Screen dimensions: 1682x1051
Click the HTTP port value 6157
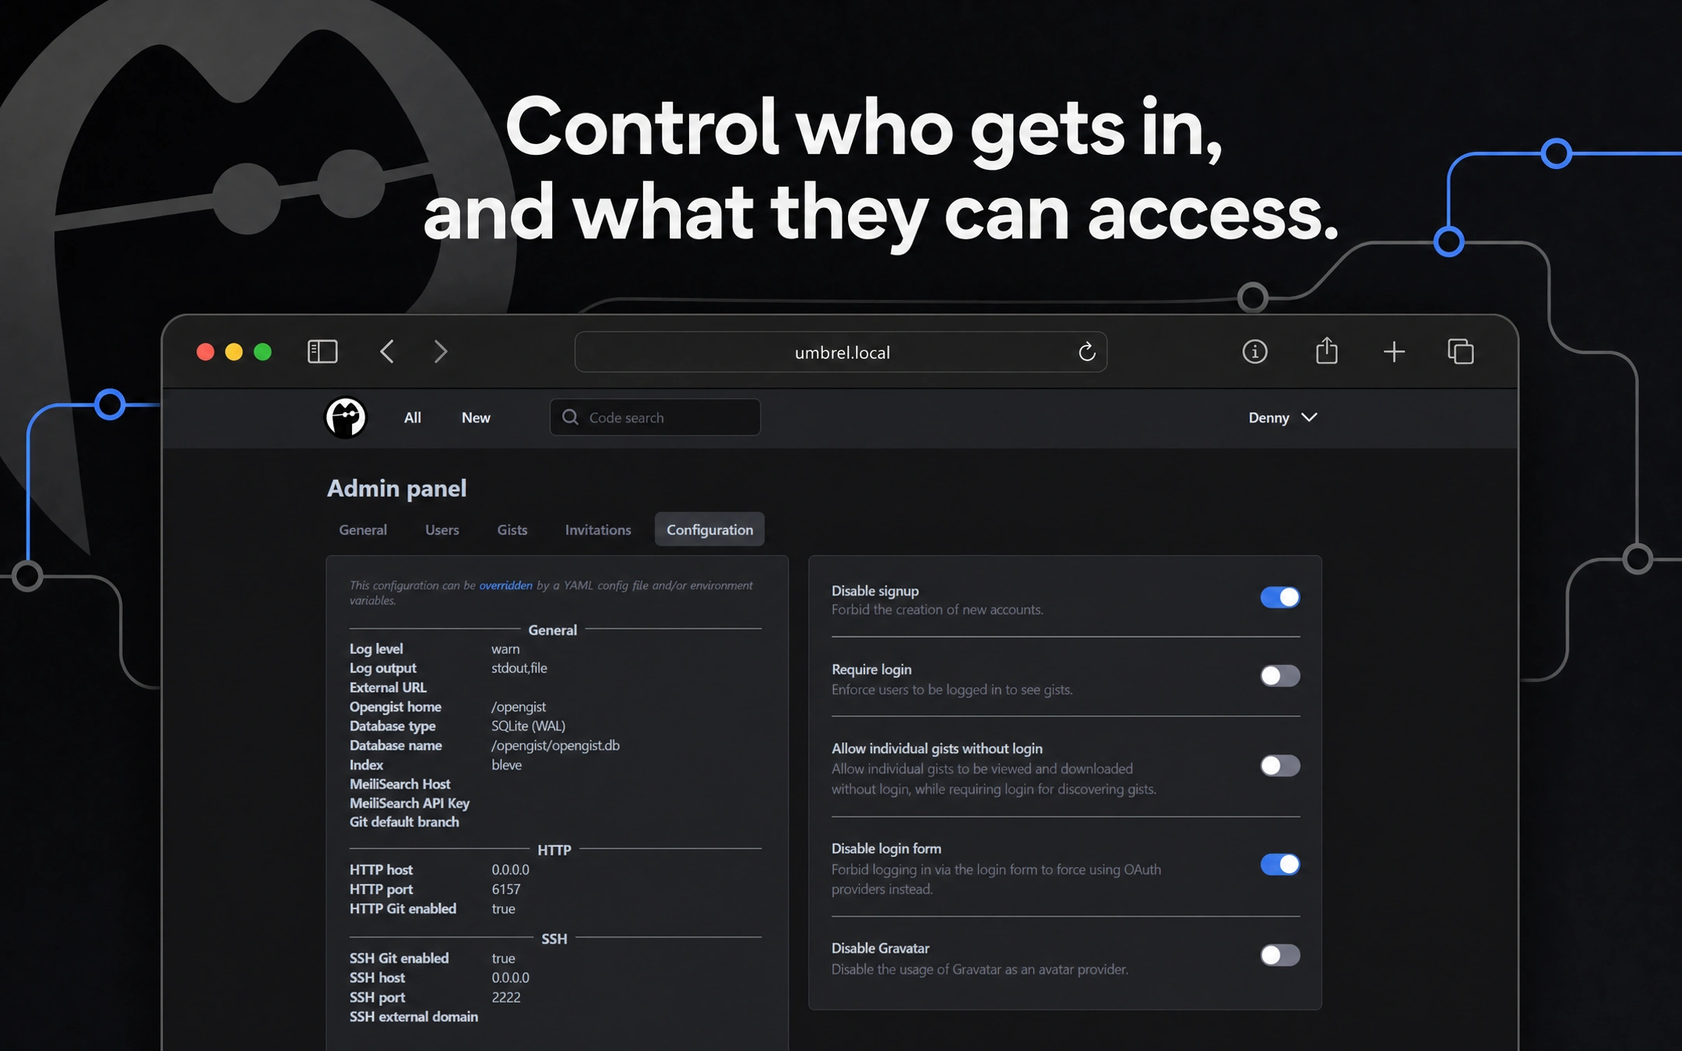[x=506, y=889]
